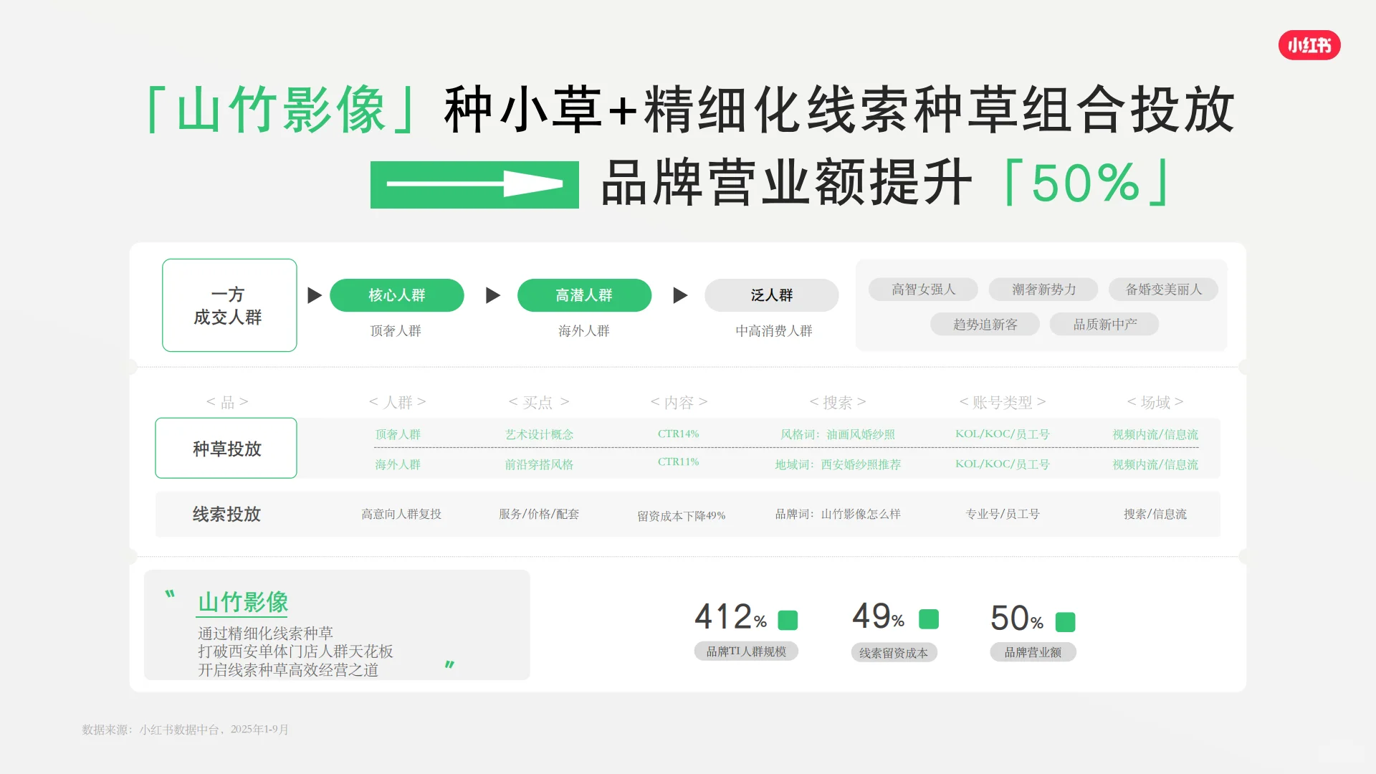Image resolution: width=1376 pixels, height=774 pixels.
Task: Open the 山竹影像 link
Action: pyautogui.click(x=242, y=603)
